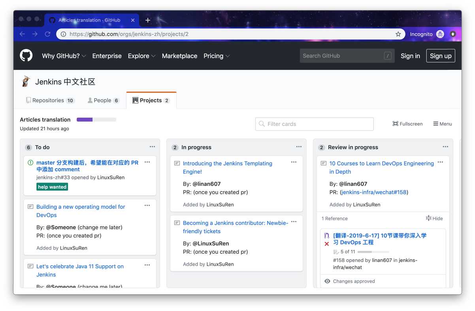Open options for Becoming a Jenkins contributor card
The height and width of the screenshot is (311, 475).
click(294, 222)
